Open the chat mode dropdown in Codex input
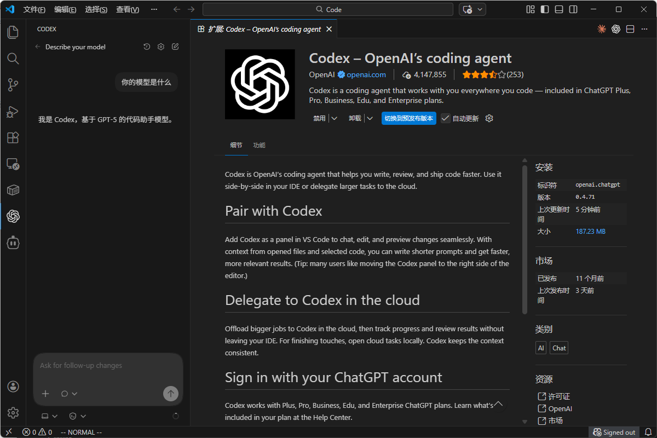Screen dimensions: 657x438 pos(69,394)
